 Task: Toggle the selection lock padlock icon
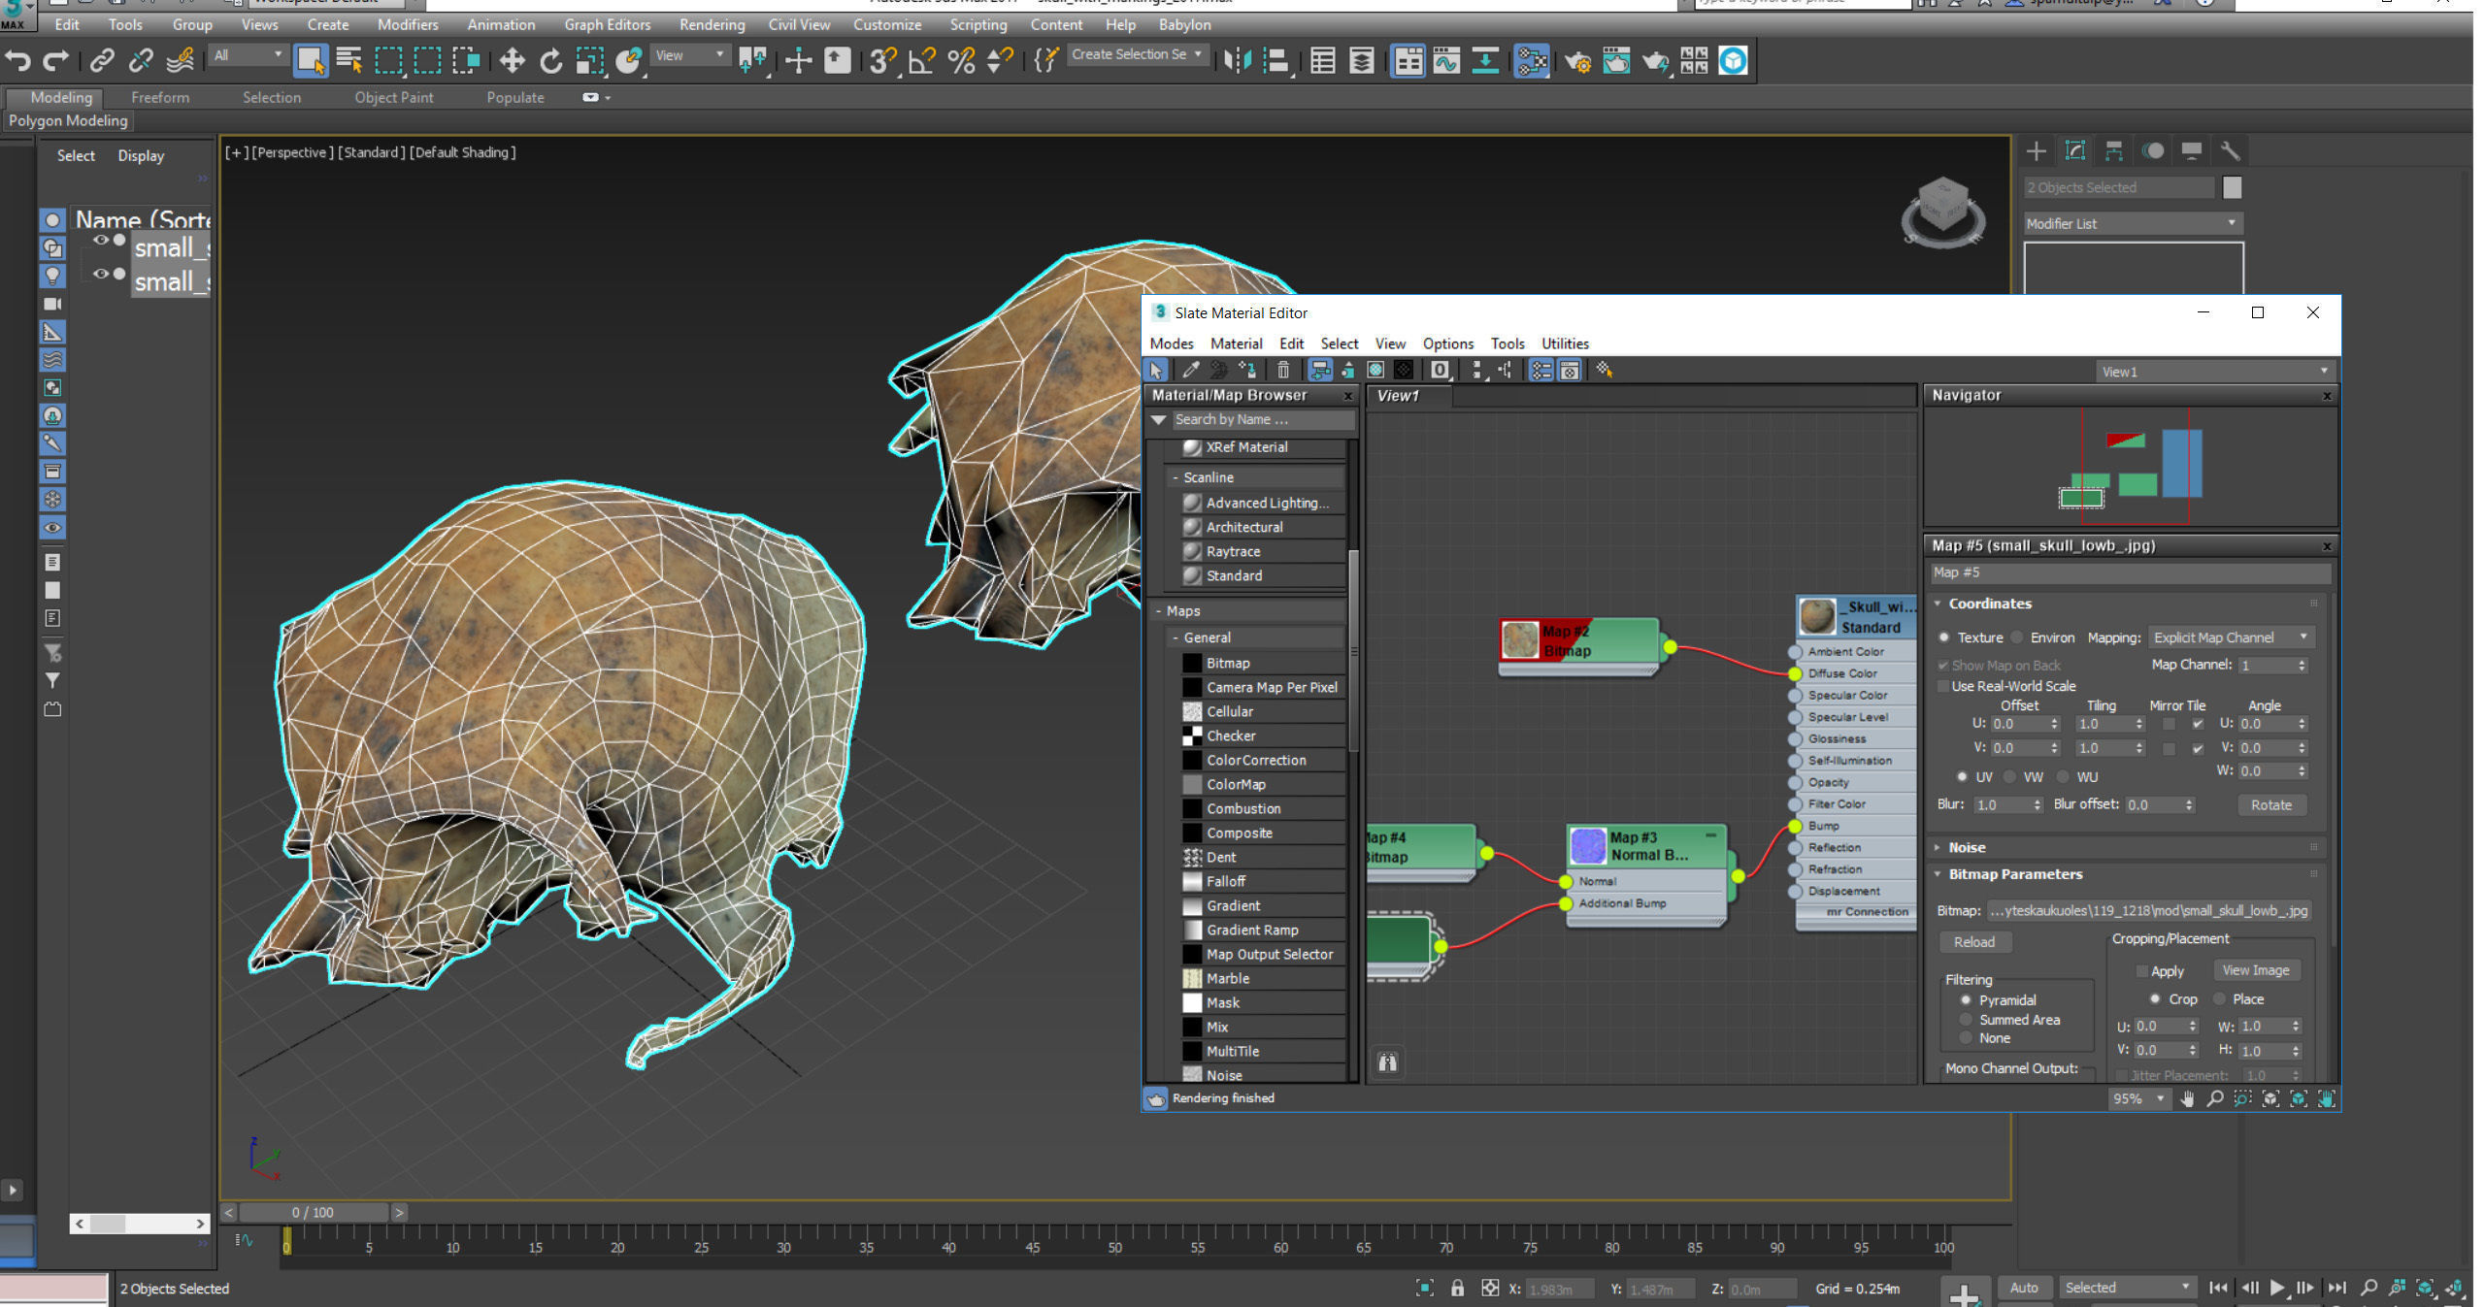(1457, 1288)
